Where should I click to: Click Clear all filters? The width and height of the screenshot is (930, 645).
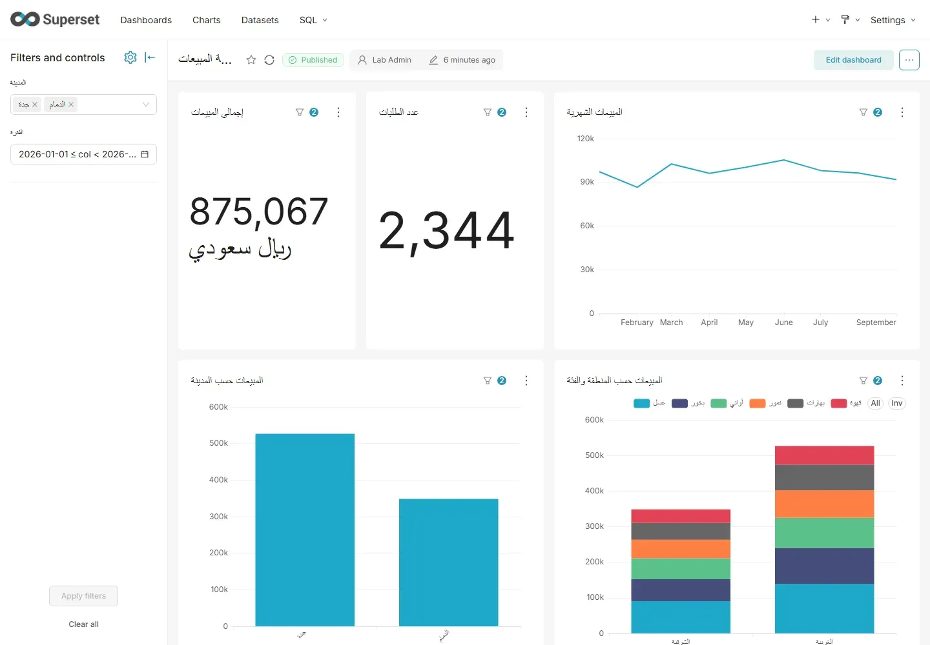point(84,624)
